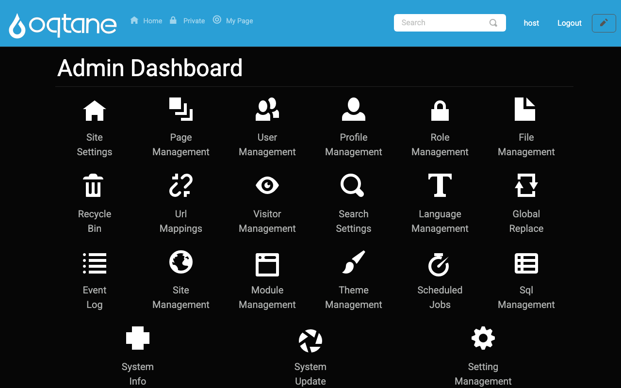The width and height of the screenshot is (621, 388).
Task: Open Scheduled Jobs timer icon
Action: (x=439, y=265)
